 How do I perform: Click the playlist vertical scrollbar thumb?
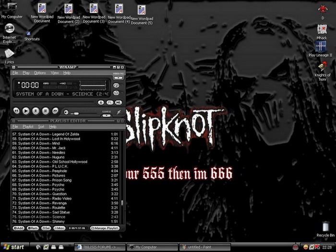coord(122,203)
